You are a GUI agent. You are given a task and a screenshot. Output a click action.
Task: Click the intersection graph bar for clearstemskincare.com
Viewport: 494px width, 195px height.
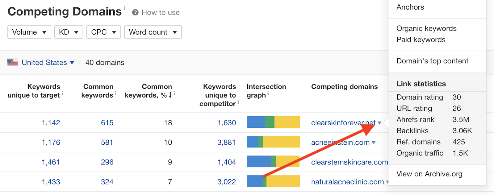point(273,161)
